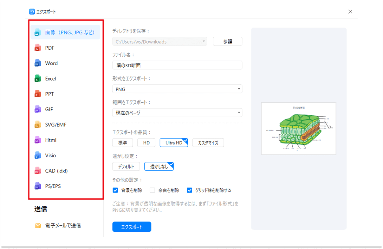Pick the Visio export format
Viewport: 383px width, 249px height.
pos(50,155)
